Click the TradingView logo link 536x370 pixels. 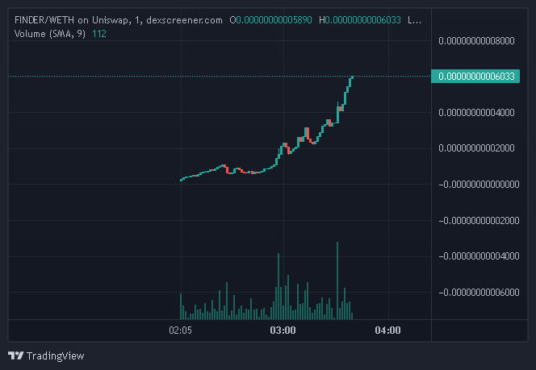tap(46, 356)
